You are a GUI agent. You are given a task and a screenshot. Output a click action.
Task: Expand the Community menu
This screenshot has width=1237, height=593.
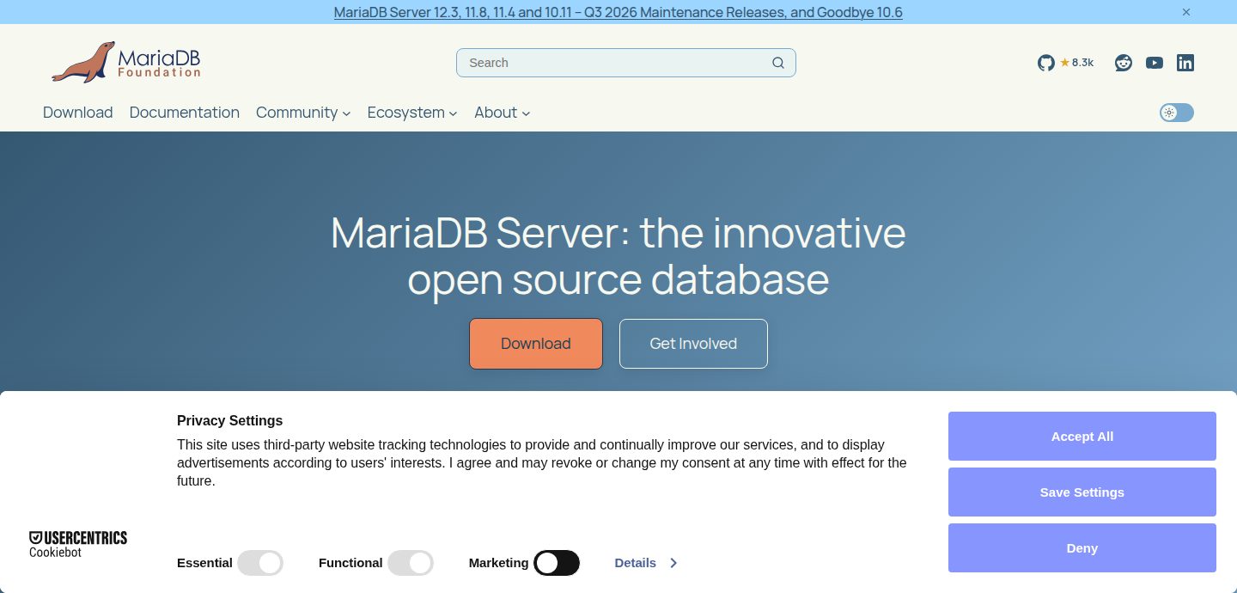[x=303, y=113]
